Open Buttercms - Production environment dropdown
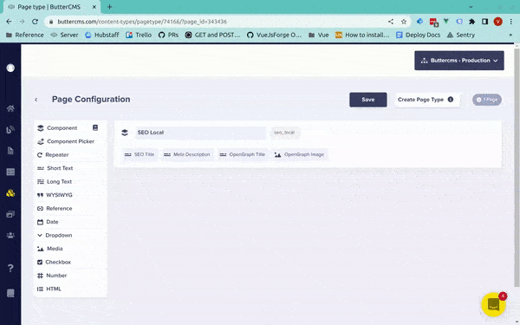The height and width of the screenshot is (325, 520). click(459, 61)
